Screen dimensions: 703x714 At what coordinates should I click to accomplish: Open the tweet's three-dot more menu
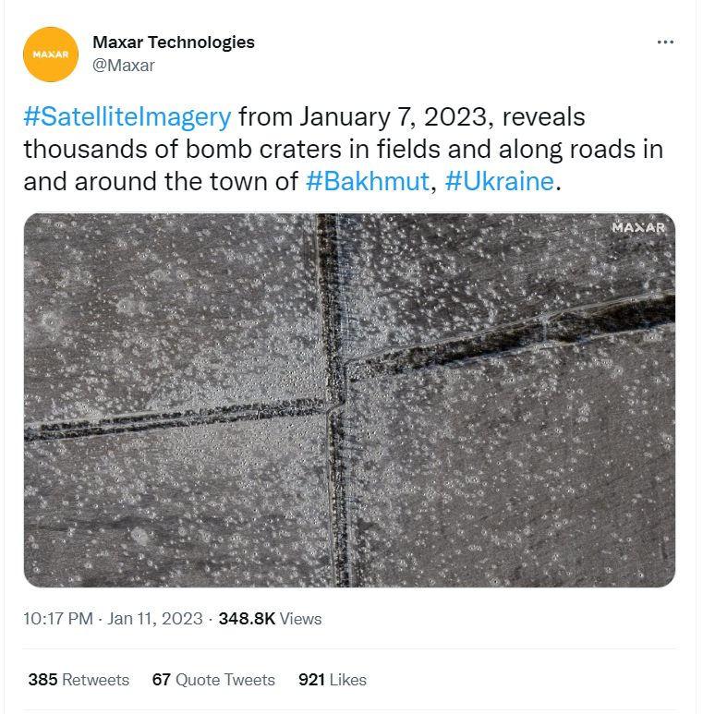pos(665,42)
